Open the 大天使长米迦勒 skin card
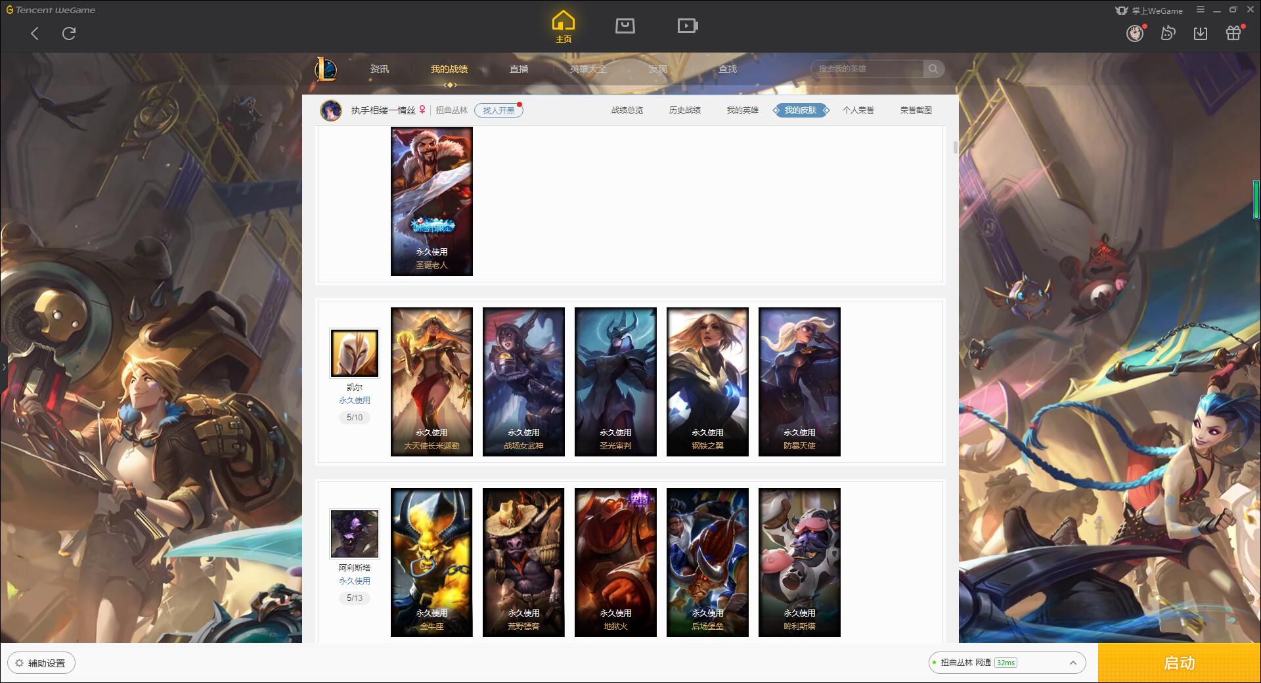 431,382
